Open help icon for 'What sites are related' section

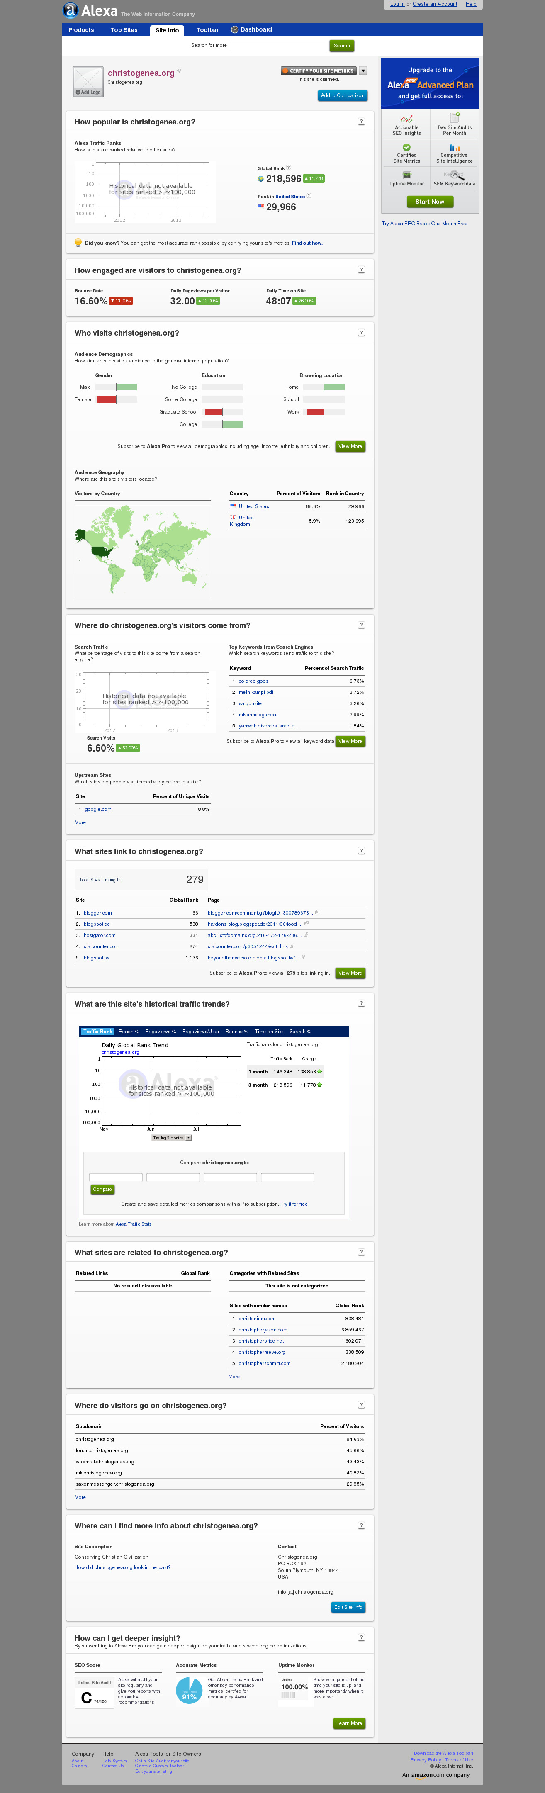click(361, 1252)
